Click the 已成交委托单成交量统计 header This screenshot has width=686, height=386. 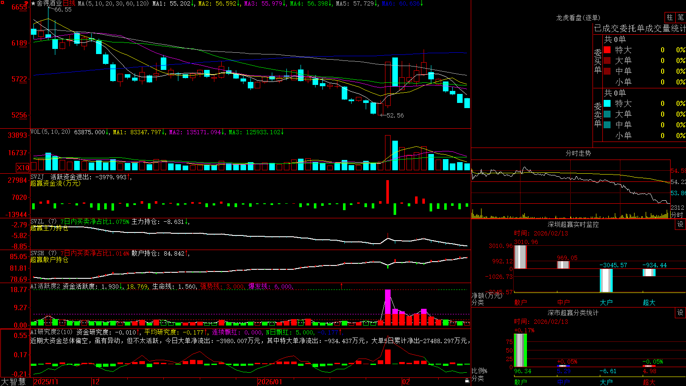(640, 28)
